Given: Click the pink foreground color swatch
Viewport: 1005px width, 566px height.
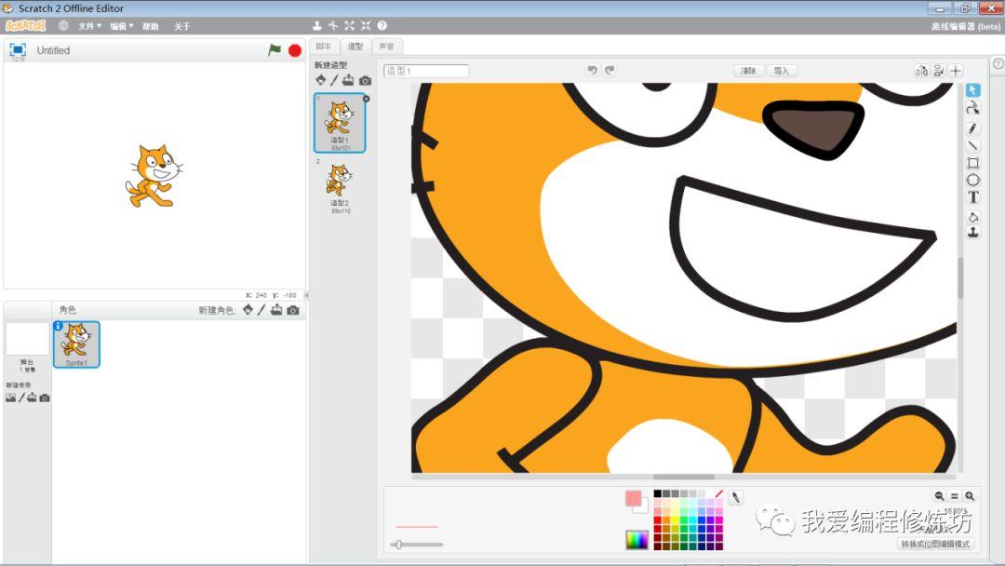Looking at the screenshot, I should (x=634, y=498).
